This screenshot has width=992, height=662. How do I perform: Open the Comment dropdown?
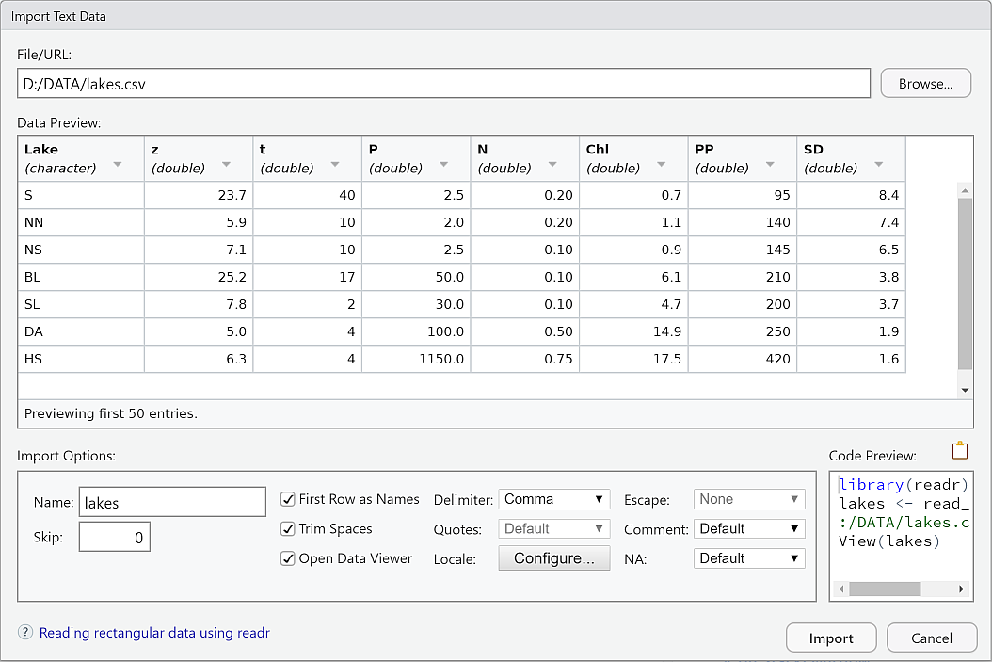pos(749,529)
